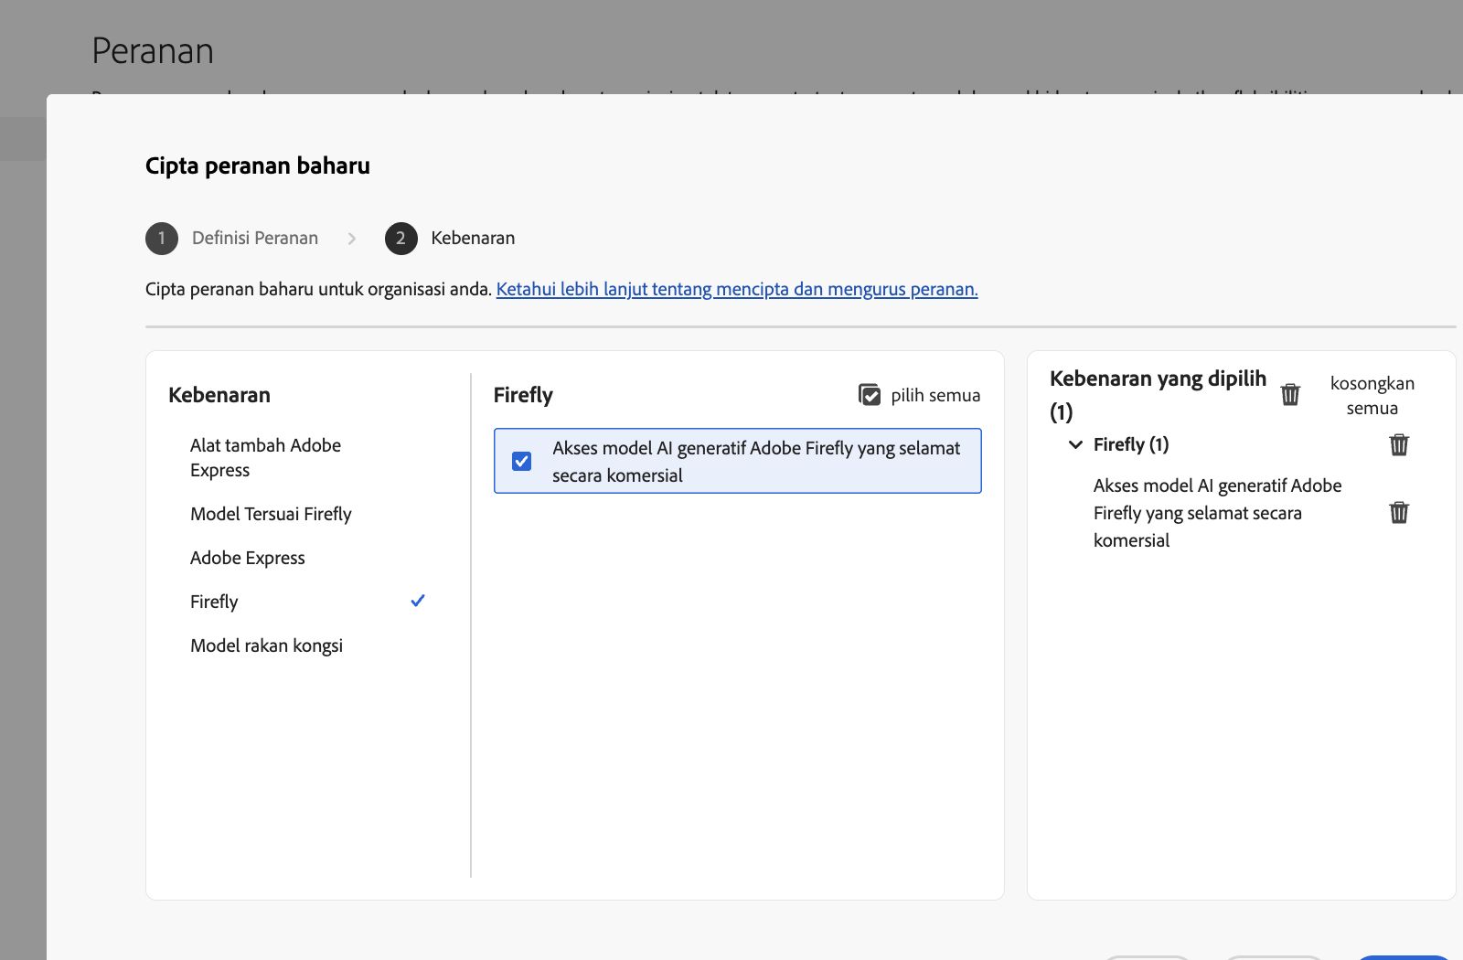
Task: Select the Firefly category in Kebenaran list
Action: tap(214, 602)
